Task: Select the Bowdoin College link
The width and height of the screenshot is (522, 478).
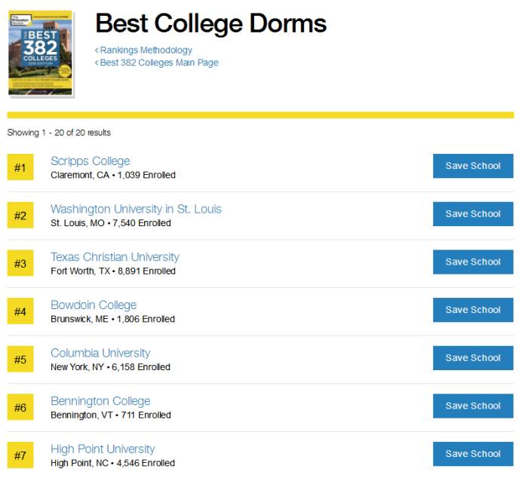Action: (94, 305)
